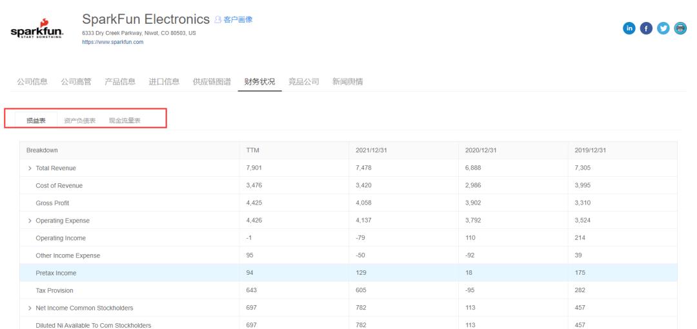Select Diluted NI Available row label
697x329 pixels.
pyautogui.click(x=94, y=325)
